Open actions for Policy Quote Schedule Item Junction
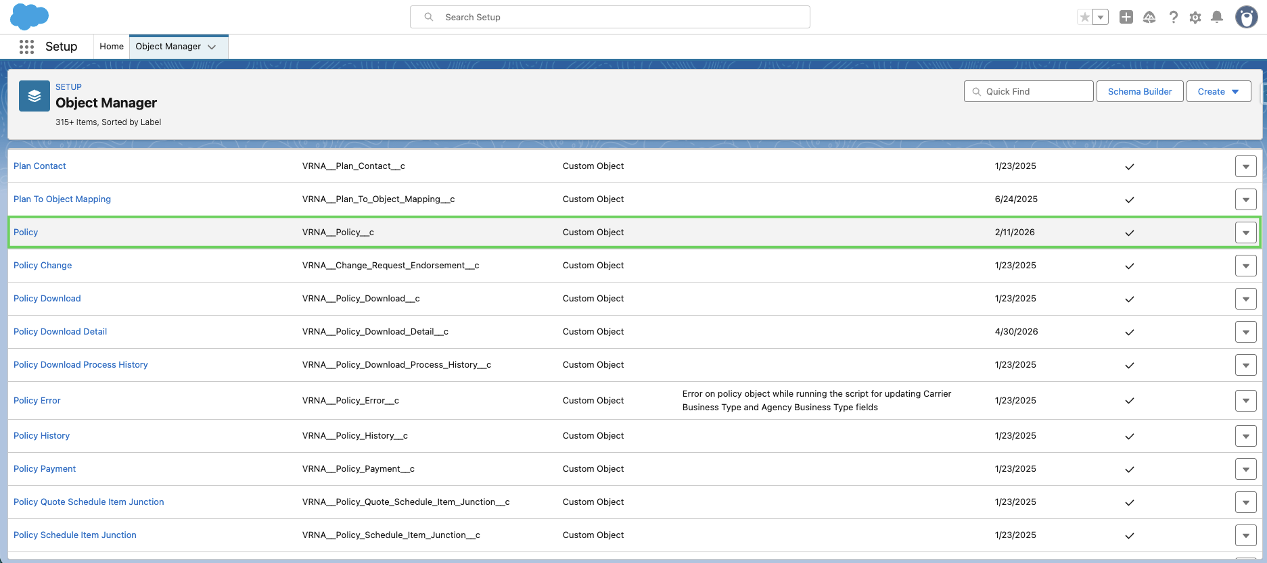Image resolution: width=1267 pixels, height=563 pixels. [x=1246, y=502]
